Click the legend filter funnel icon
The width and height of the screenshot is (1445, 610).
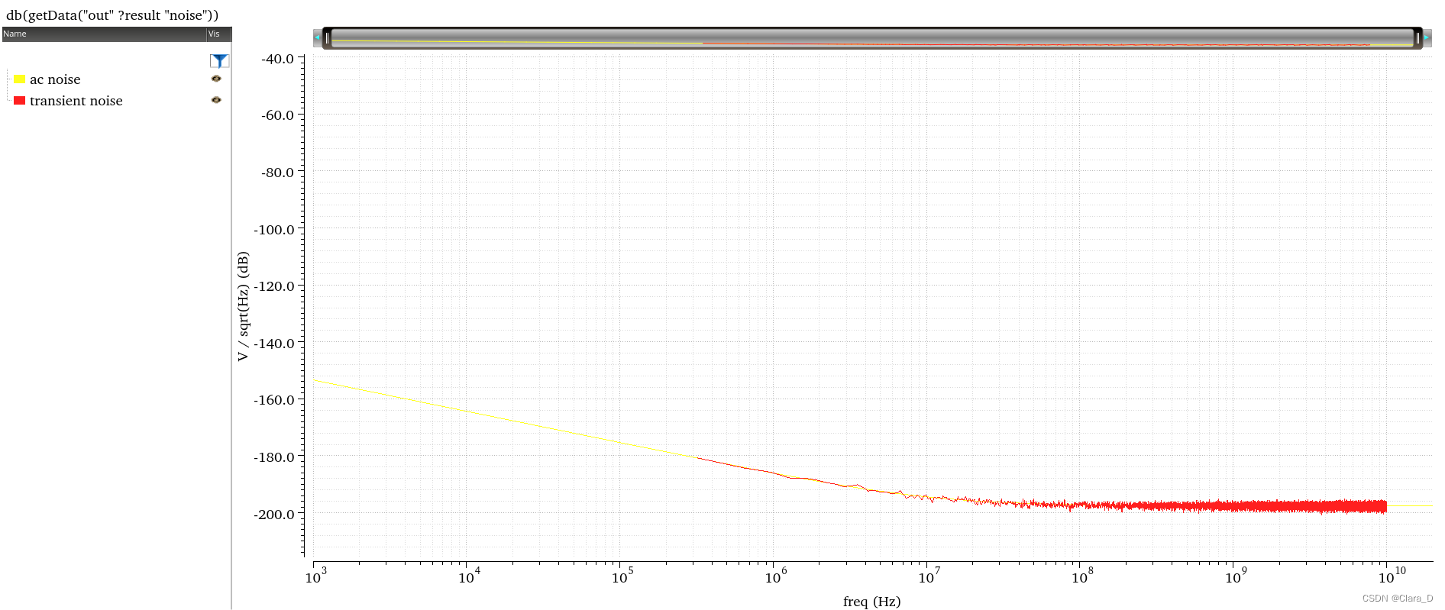(x=219, y=60)
